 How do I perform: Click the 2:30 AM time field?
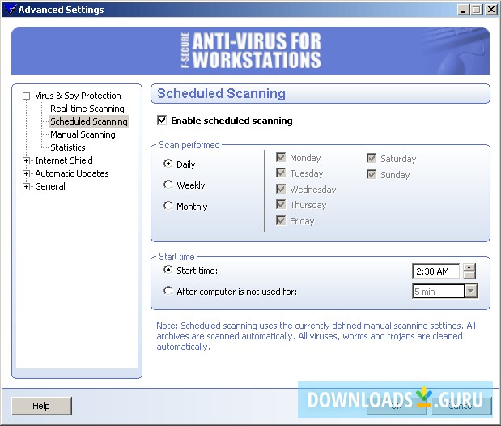[435, 271]
